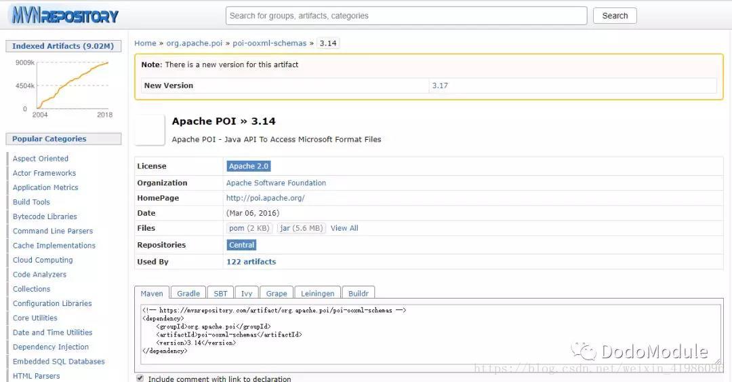Open the 122 artifacts usage link
The width and height of the screenshot is (732, 382).
[251, 262]
